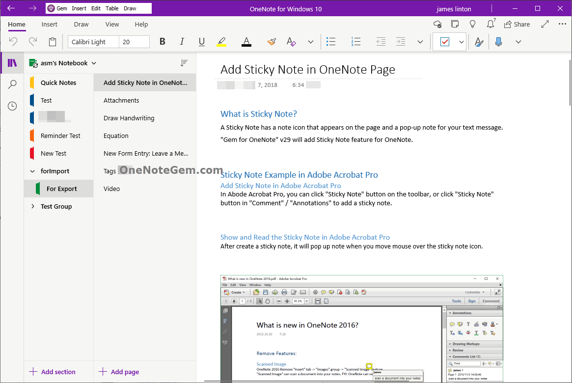572x383 pixels.
Task: Click the Undo icon
Action: pos(13,42)
